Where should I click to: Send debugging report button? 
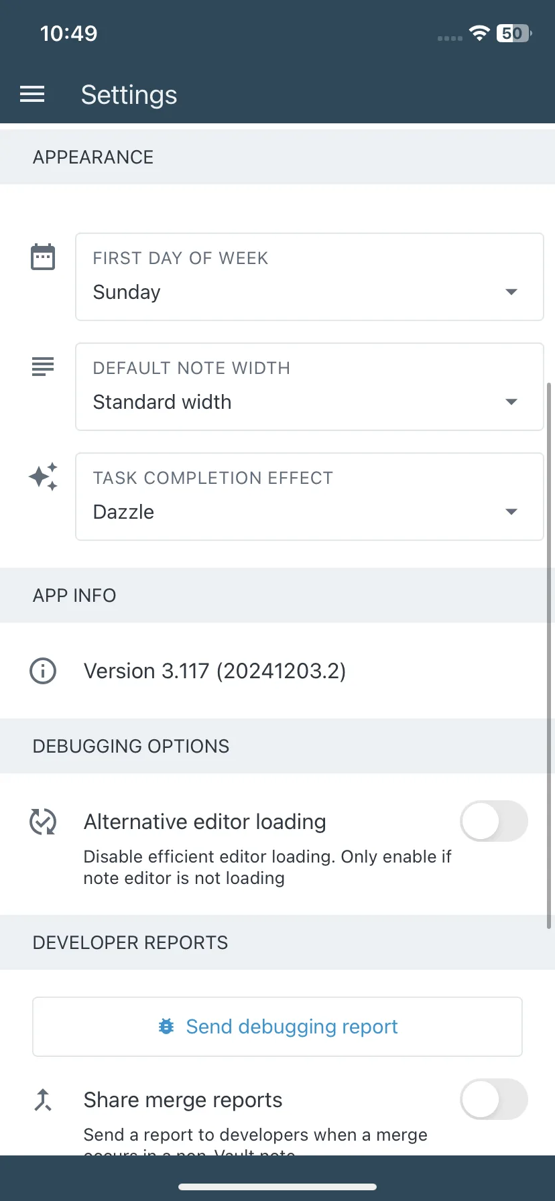tap(277, 1027)
